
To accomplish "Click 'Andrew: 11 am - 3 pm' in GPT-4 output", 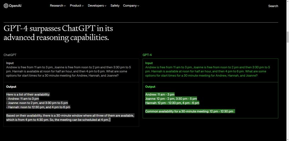I will (x=160, y=94).
